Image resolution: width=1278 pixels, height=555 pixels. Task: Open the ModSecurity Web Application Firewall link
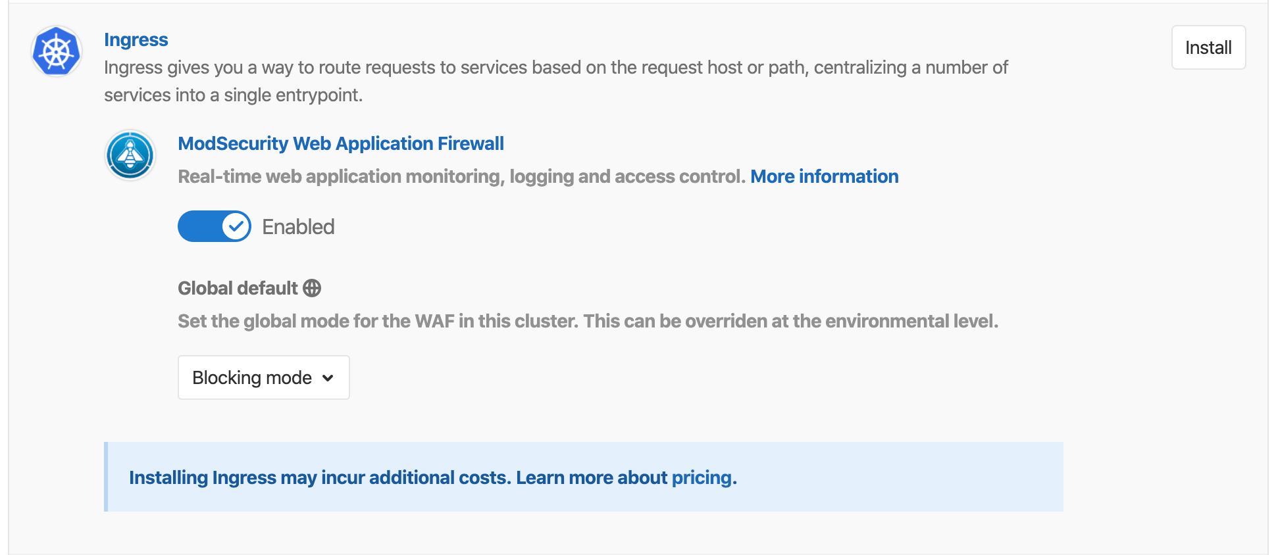pos(340,143)
